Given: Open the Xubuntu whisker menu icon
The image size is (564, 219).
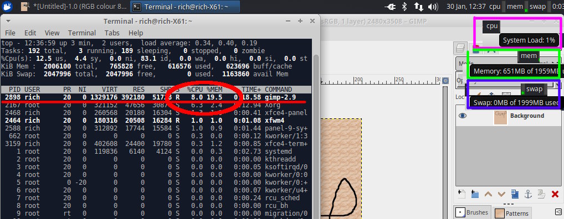Looking at the screenshot, I should pyautogui.click(x=7, y=6).
